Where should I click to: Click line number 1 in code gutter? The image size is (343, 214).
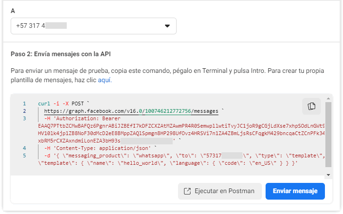point(24,104)
